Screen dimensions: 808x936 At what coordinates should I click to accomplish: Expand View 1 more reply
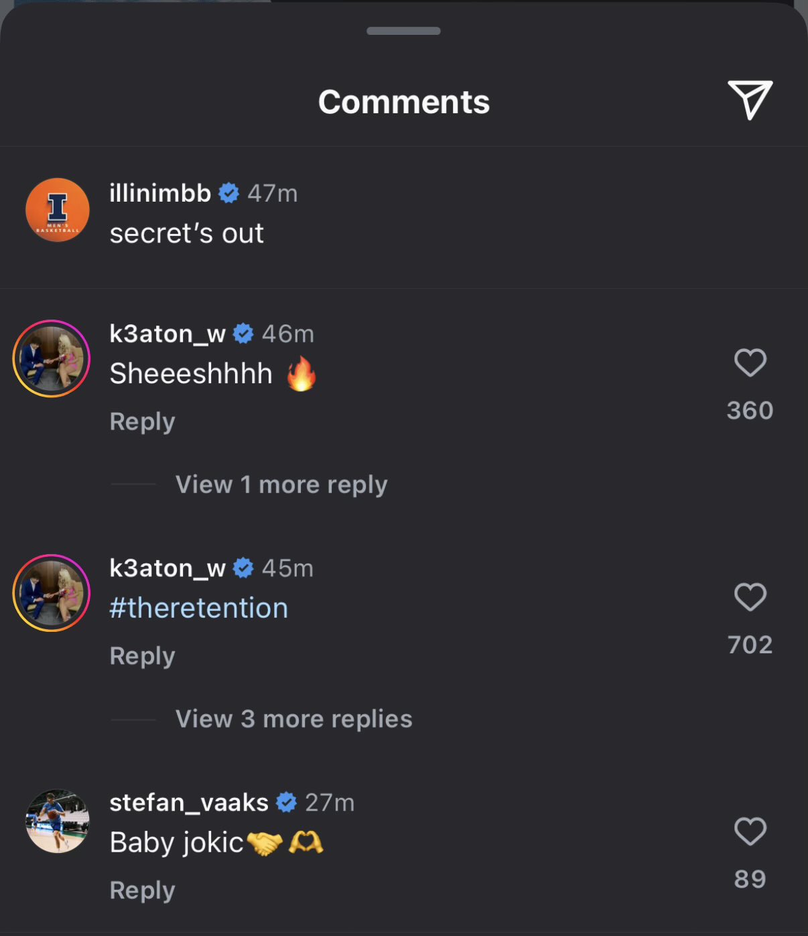[281, 484]
